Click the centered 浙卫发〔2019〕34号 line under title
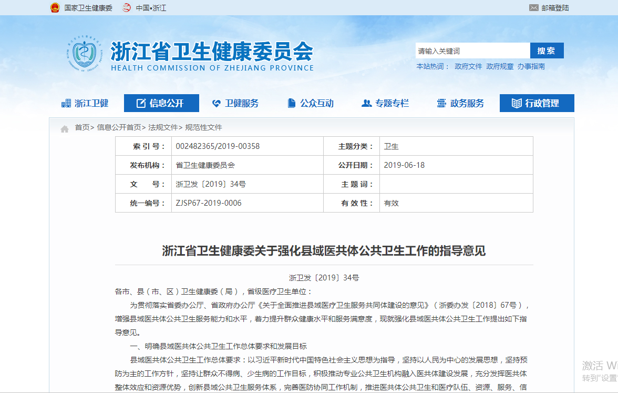Viewport: 618px width, 393px height. pos(324,278)
